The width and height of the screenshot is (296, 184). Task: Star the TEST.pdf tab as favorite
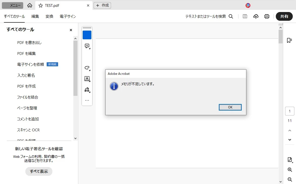(x=41, y=6)
